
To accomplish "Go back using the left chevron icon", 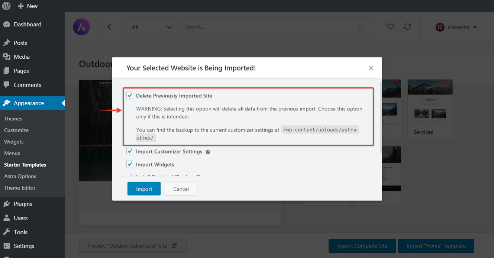I will click(x=109, y=27).
